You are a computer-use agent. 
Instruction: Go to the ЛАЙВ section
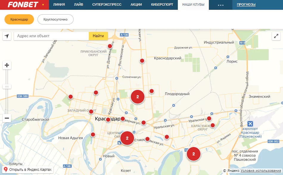click(79, 4)
